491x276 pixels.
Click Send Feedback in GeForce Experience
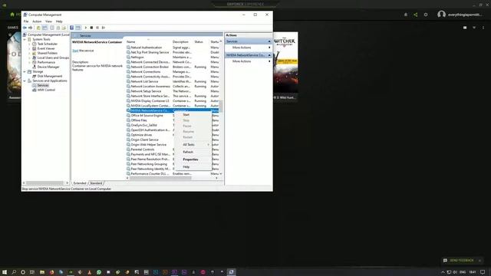(462, 261)
